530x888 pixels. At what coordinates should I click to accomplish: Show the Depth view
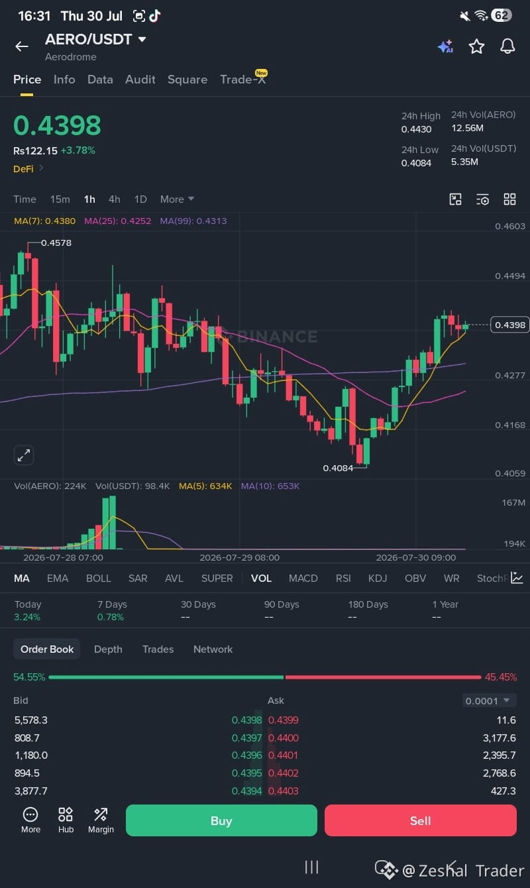tap(108, 649)
